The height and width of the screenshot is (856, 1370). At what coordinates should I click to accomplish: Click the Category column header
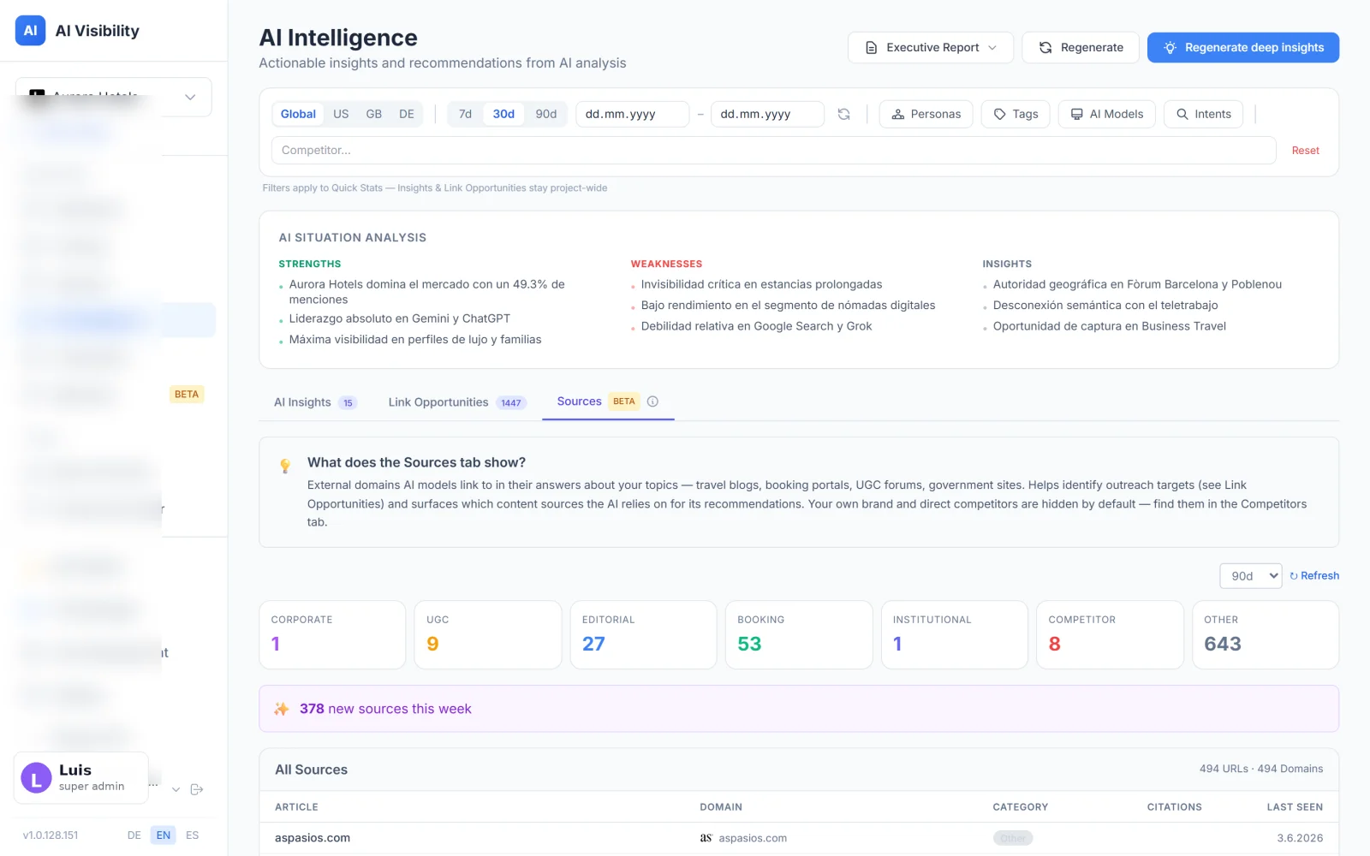pos(1020,807)
